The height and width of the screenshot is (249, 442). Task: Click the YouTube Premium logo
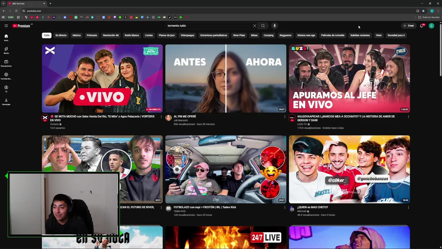coord(21,26)
